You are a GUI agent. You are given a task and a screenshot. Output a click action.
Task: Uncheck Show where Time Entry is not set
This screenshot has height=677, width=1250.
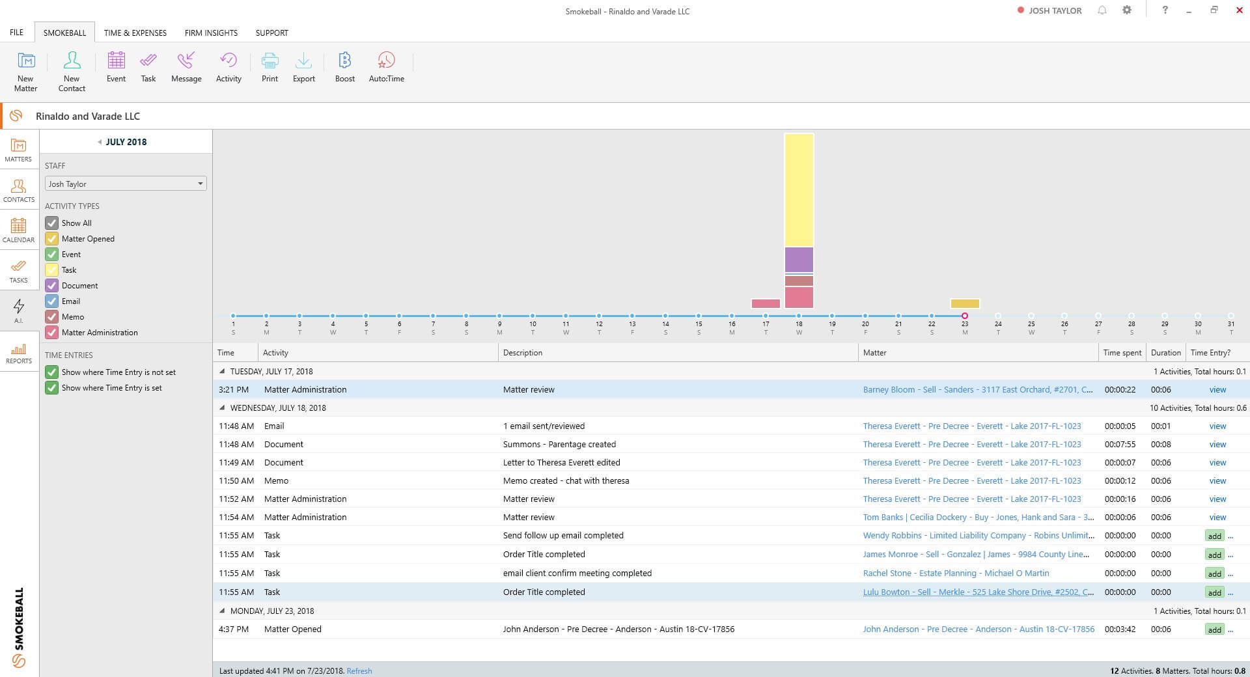[52, 372]
